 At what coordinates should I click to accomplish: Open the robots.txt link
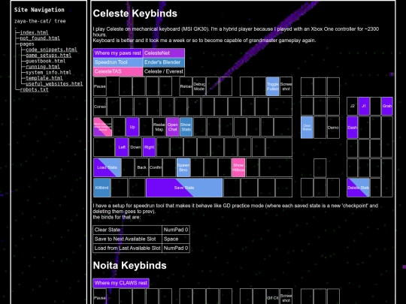pyautogui.click(x=34, y=89)
